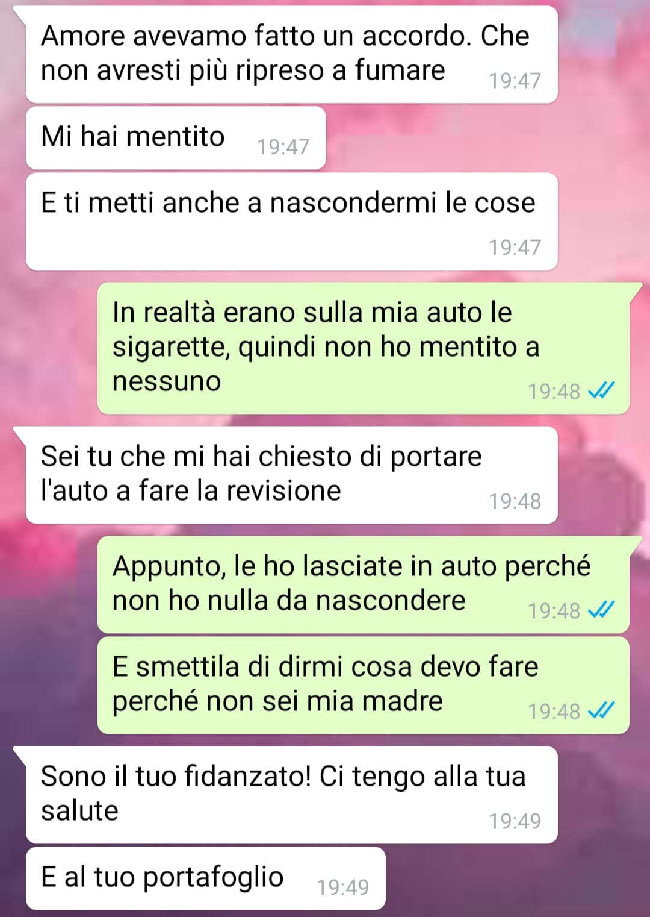Tap the 19:47 timestamp under 'nascondermi le cose'
This screenshot has height=917, width=650.
click(x=515, y=248)
